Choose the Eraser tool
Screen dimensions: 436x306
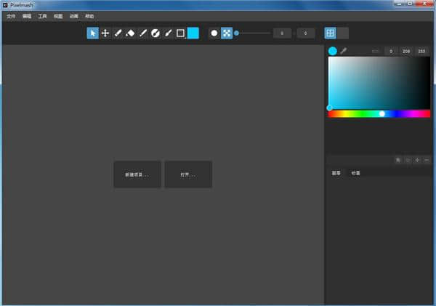[x=130, y=33]
